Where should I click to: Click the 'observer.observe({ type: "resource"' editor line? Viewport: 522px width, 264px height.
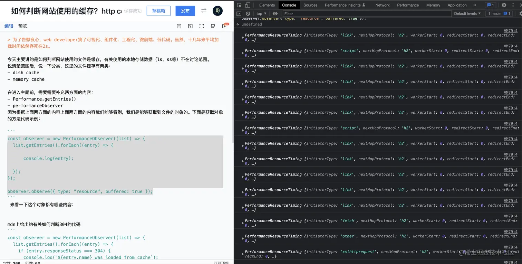(80, 191)
